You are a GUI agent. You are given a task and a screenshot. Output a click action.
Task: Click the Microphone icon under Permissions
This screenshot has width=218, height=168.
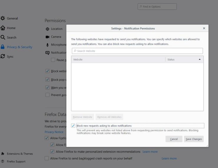click(47, 45)
